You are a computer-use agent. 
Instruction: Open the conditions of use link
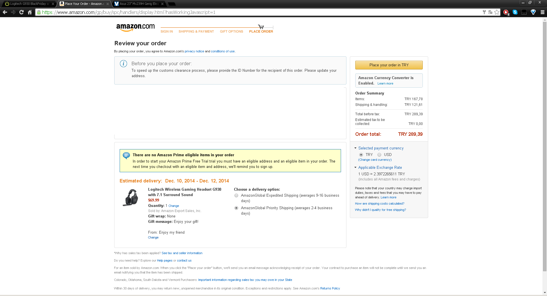click(x=223, y=52)
